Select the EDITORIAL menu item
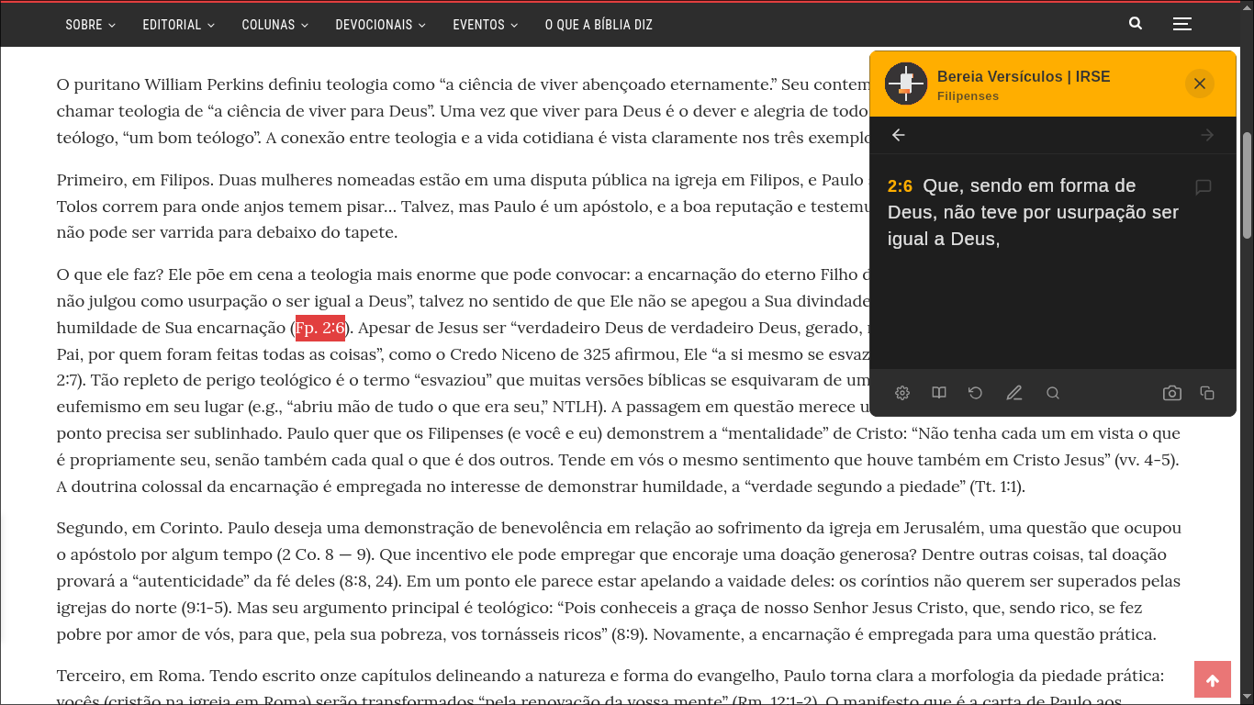This screenshot has height=705, width=1254. pos(172,25)
